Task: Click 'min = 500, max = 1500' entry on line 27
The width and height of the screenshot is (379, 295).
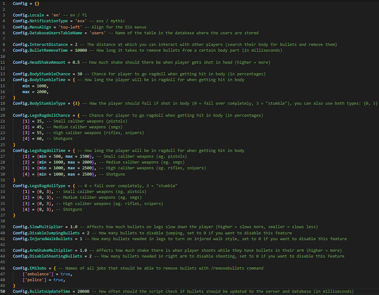Action: tap(64, 156)
